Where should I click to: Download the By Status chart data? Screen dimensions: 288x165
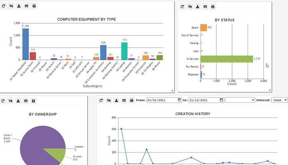tap(197, 7)
